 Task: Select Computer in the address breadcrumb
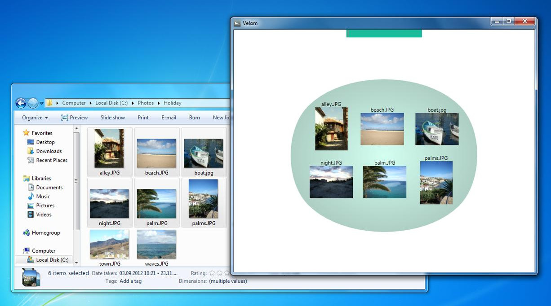[x=74, y=103]
